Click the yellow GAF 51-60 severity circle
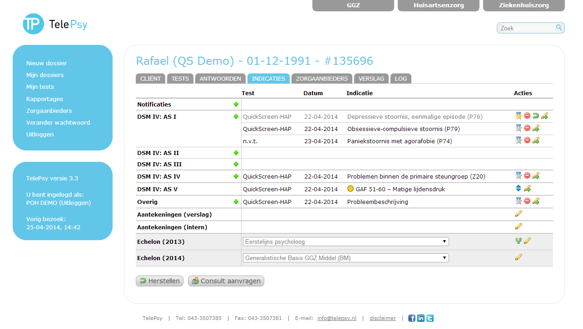Screen dimensions: 583x329 click(x=350, y=189)
